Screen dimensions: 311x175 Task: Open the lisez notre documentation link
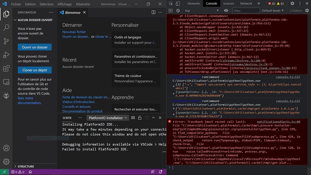(x=29, y=100)
